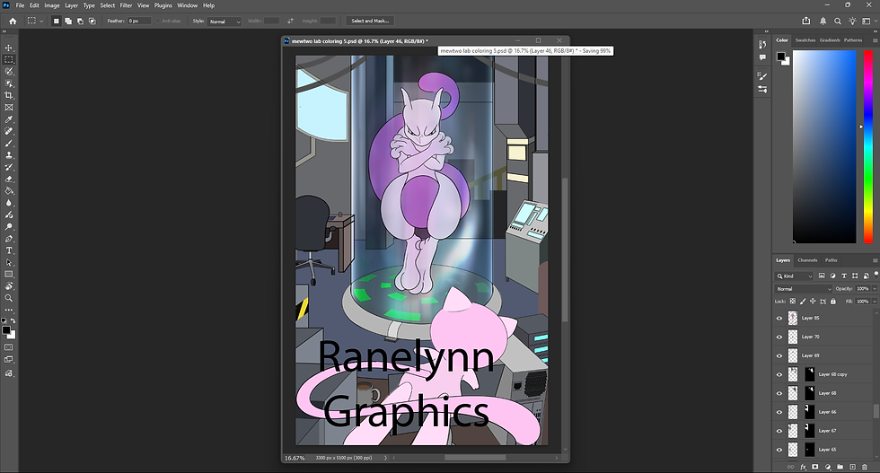
Task: Open the Style dropdown in options bar
Action: click(224, 22)
